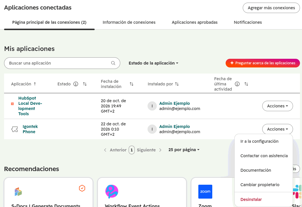The height and width of the screenshot is (207, 302).
Task: Open Estado de la aplicación filter
Action: click(x=154, y=63)
